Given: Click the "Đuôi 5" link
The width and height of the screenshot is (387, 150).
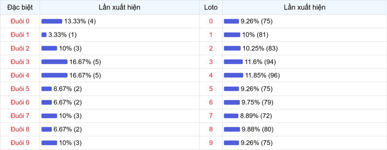Looking at the screenshot, I should [x=20, y=89].
